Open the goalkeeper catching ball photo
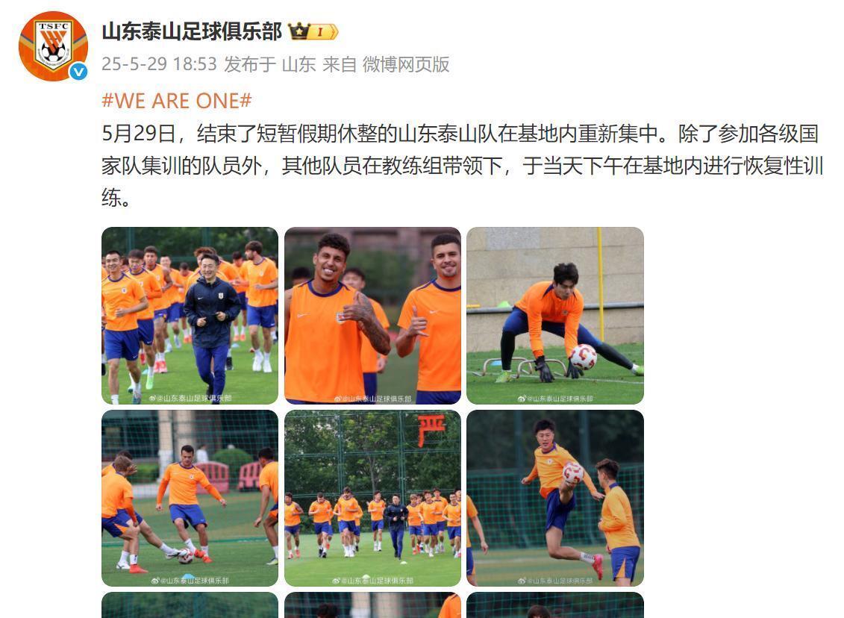The image size is (844, 618). coord(555,316)
